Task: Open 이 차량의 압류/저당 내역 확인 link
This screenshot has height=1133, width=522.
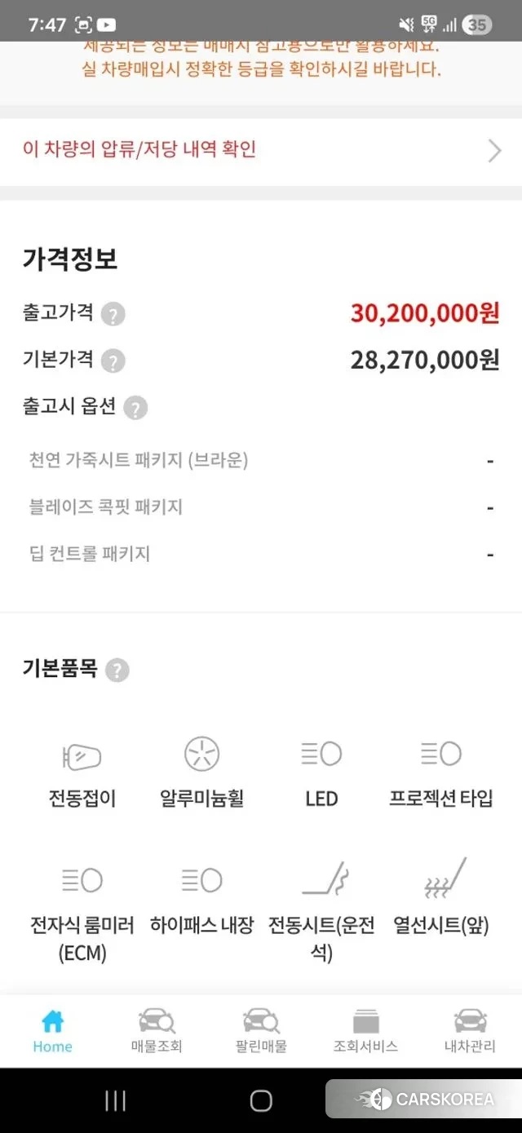Action: pos(140,150)
